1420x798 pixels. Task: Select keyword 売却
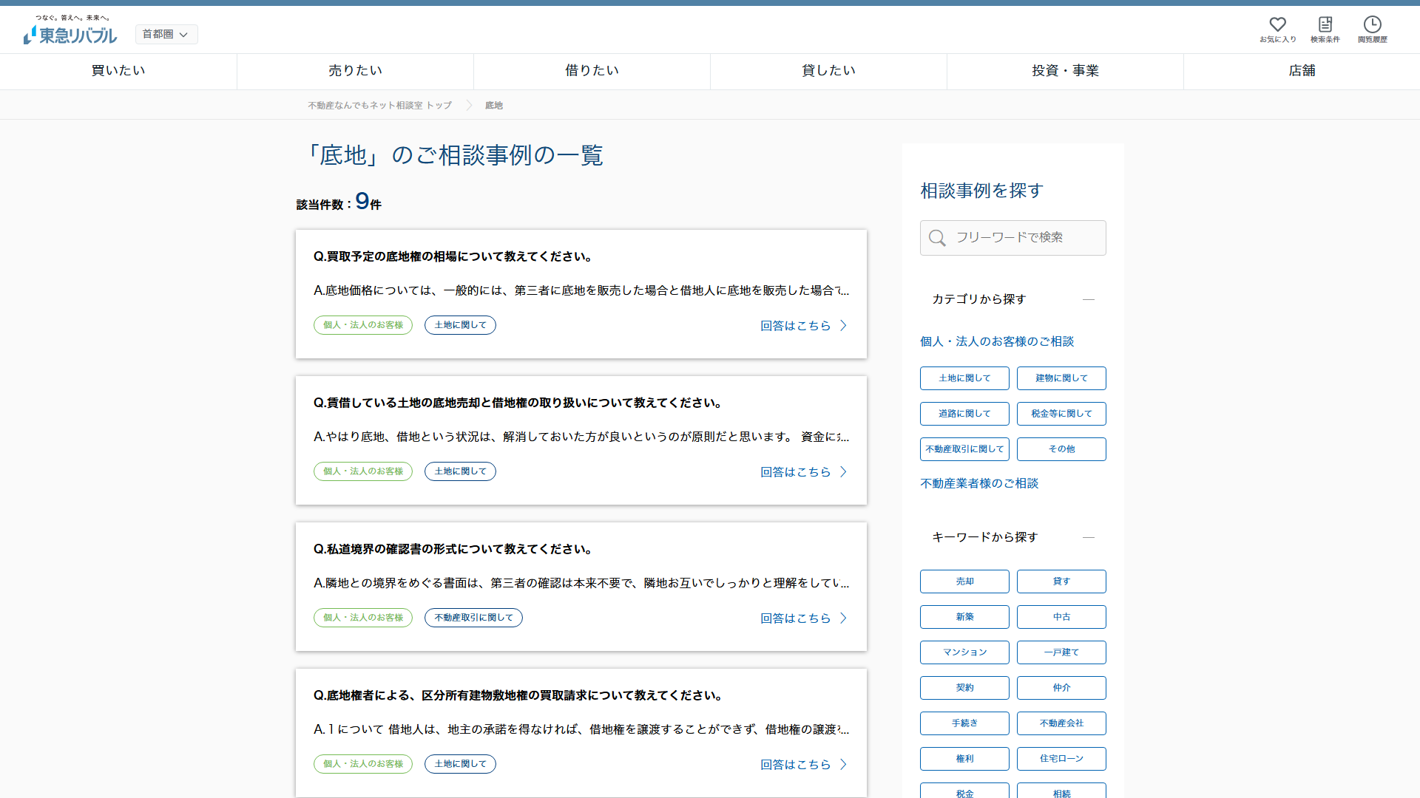click(x=964, y=582)
